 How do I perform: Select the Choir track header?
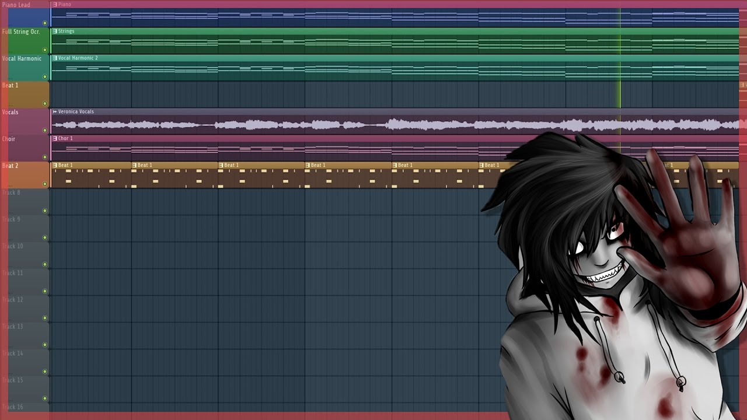(25, 148)
